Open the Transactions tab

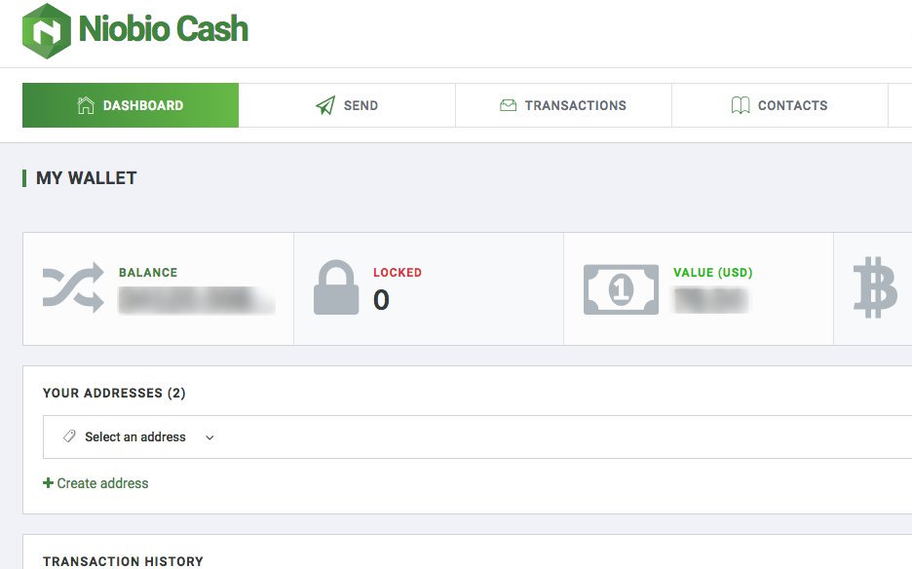[563, 105]
